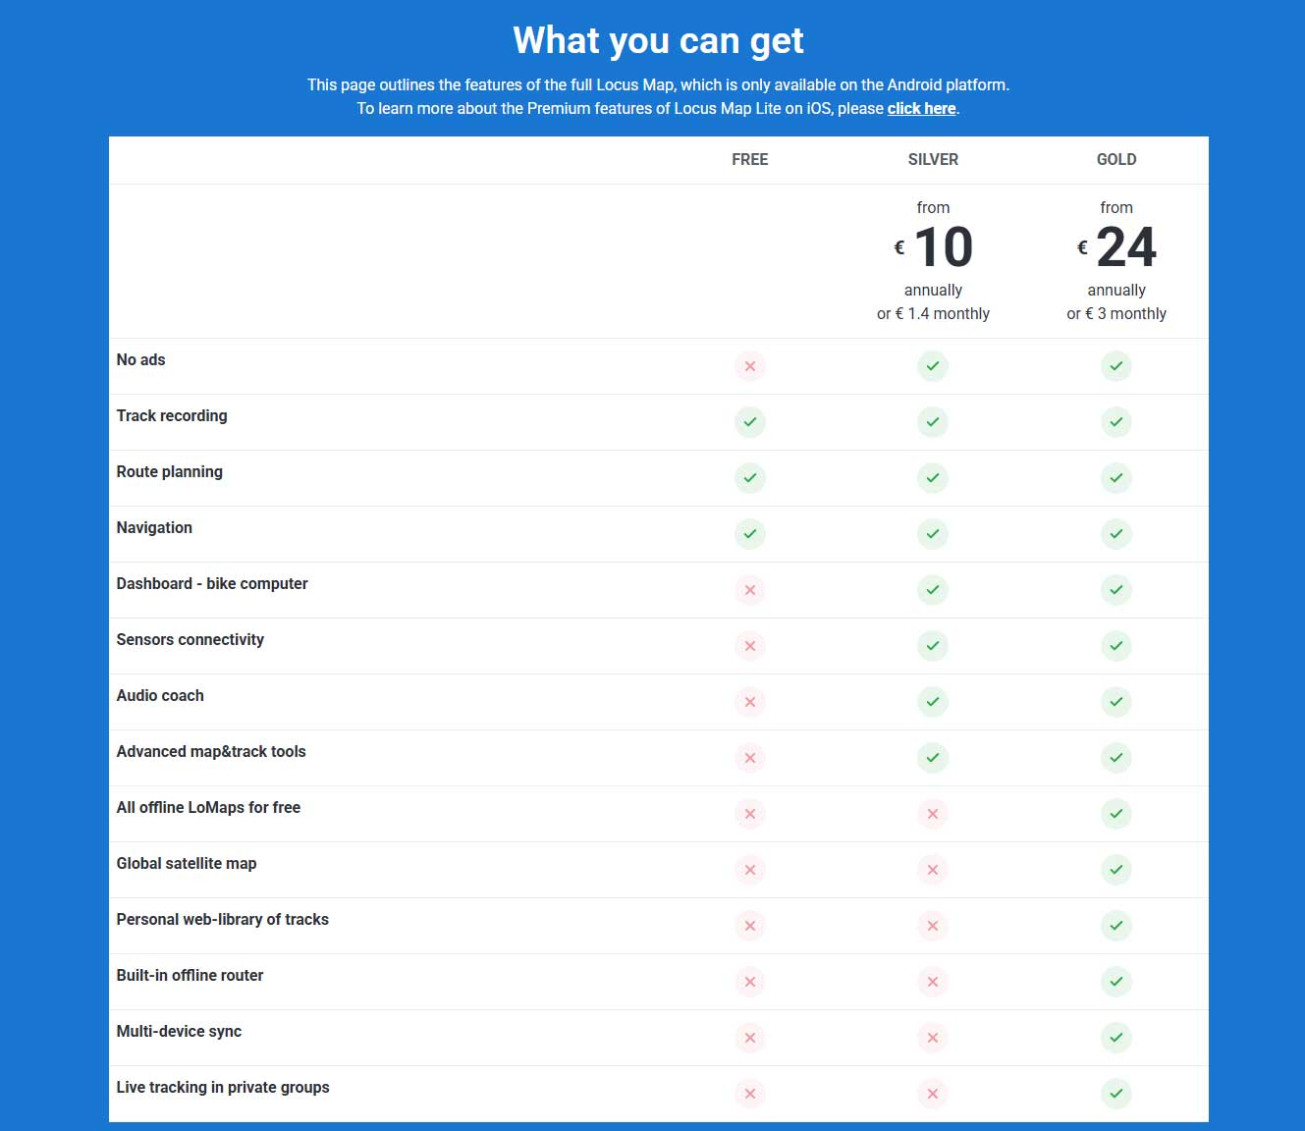Click the 'Personal web-library of tracks' feature label
The height and width of the screenshot is (1131, 1305).
coord(223,920)
